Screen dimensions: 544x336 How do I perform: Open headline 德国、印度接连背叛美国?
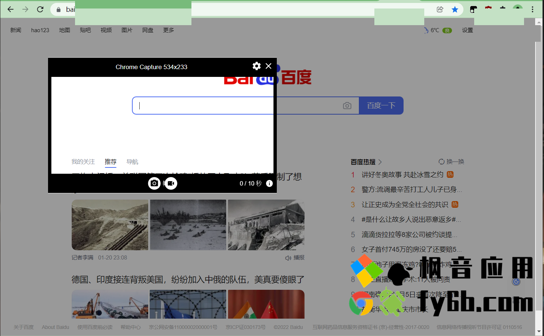point(188,280)
